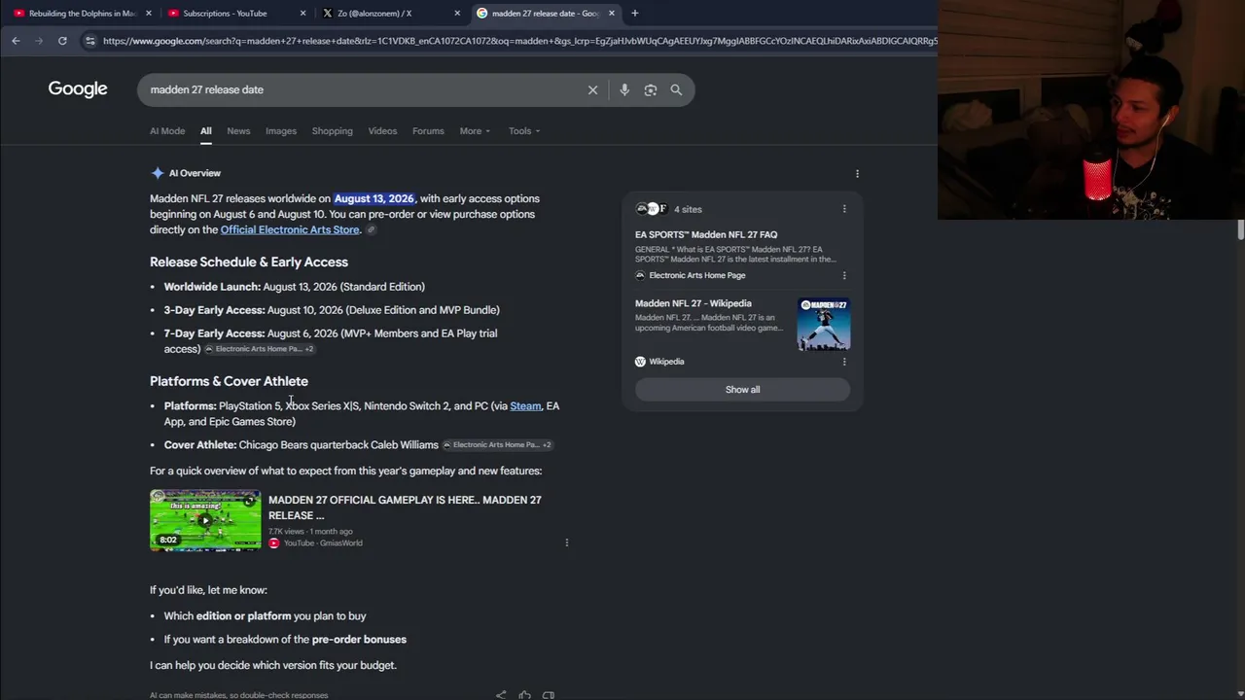Play the Madden 27 gameplay video thumbnail
The height and width of the screenshot is (700, 1245).
coord(205,520)
